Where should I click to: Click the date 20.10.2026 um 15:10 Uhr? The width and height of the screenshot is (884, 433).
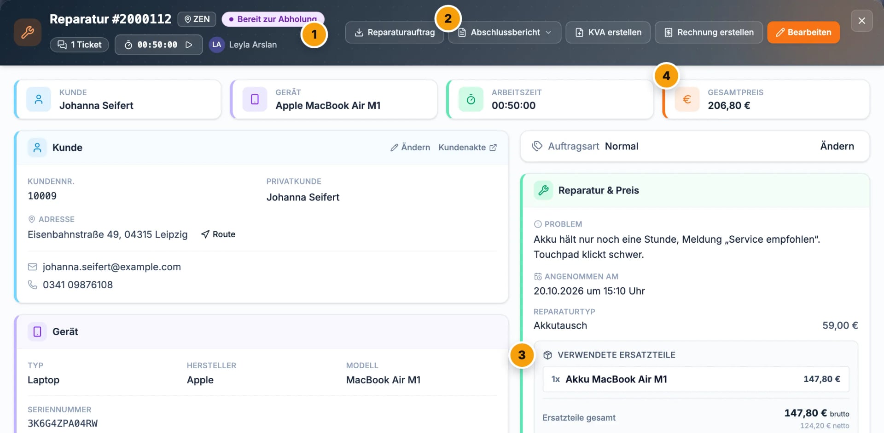589,291
